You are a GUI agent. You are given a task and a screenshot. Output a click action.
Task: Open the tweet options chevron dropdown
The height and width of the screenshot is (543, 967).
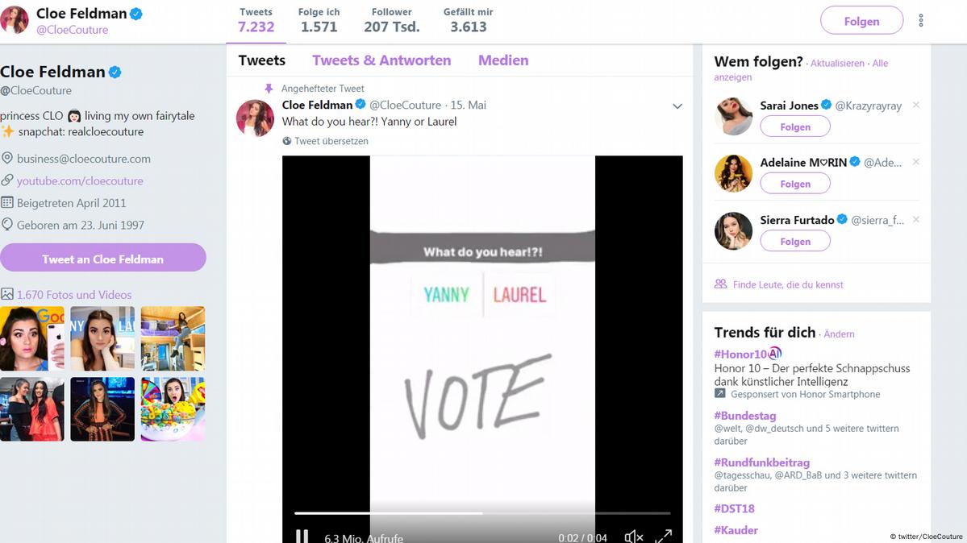[677, 106]
